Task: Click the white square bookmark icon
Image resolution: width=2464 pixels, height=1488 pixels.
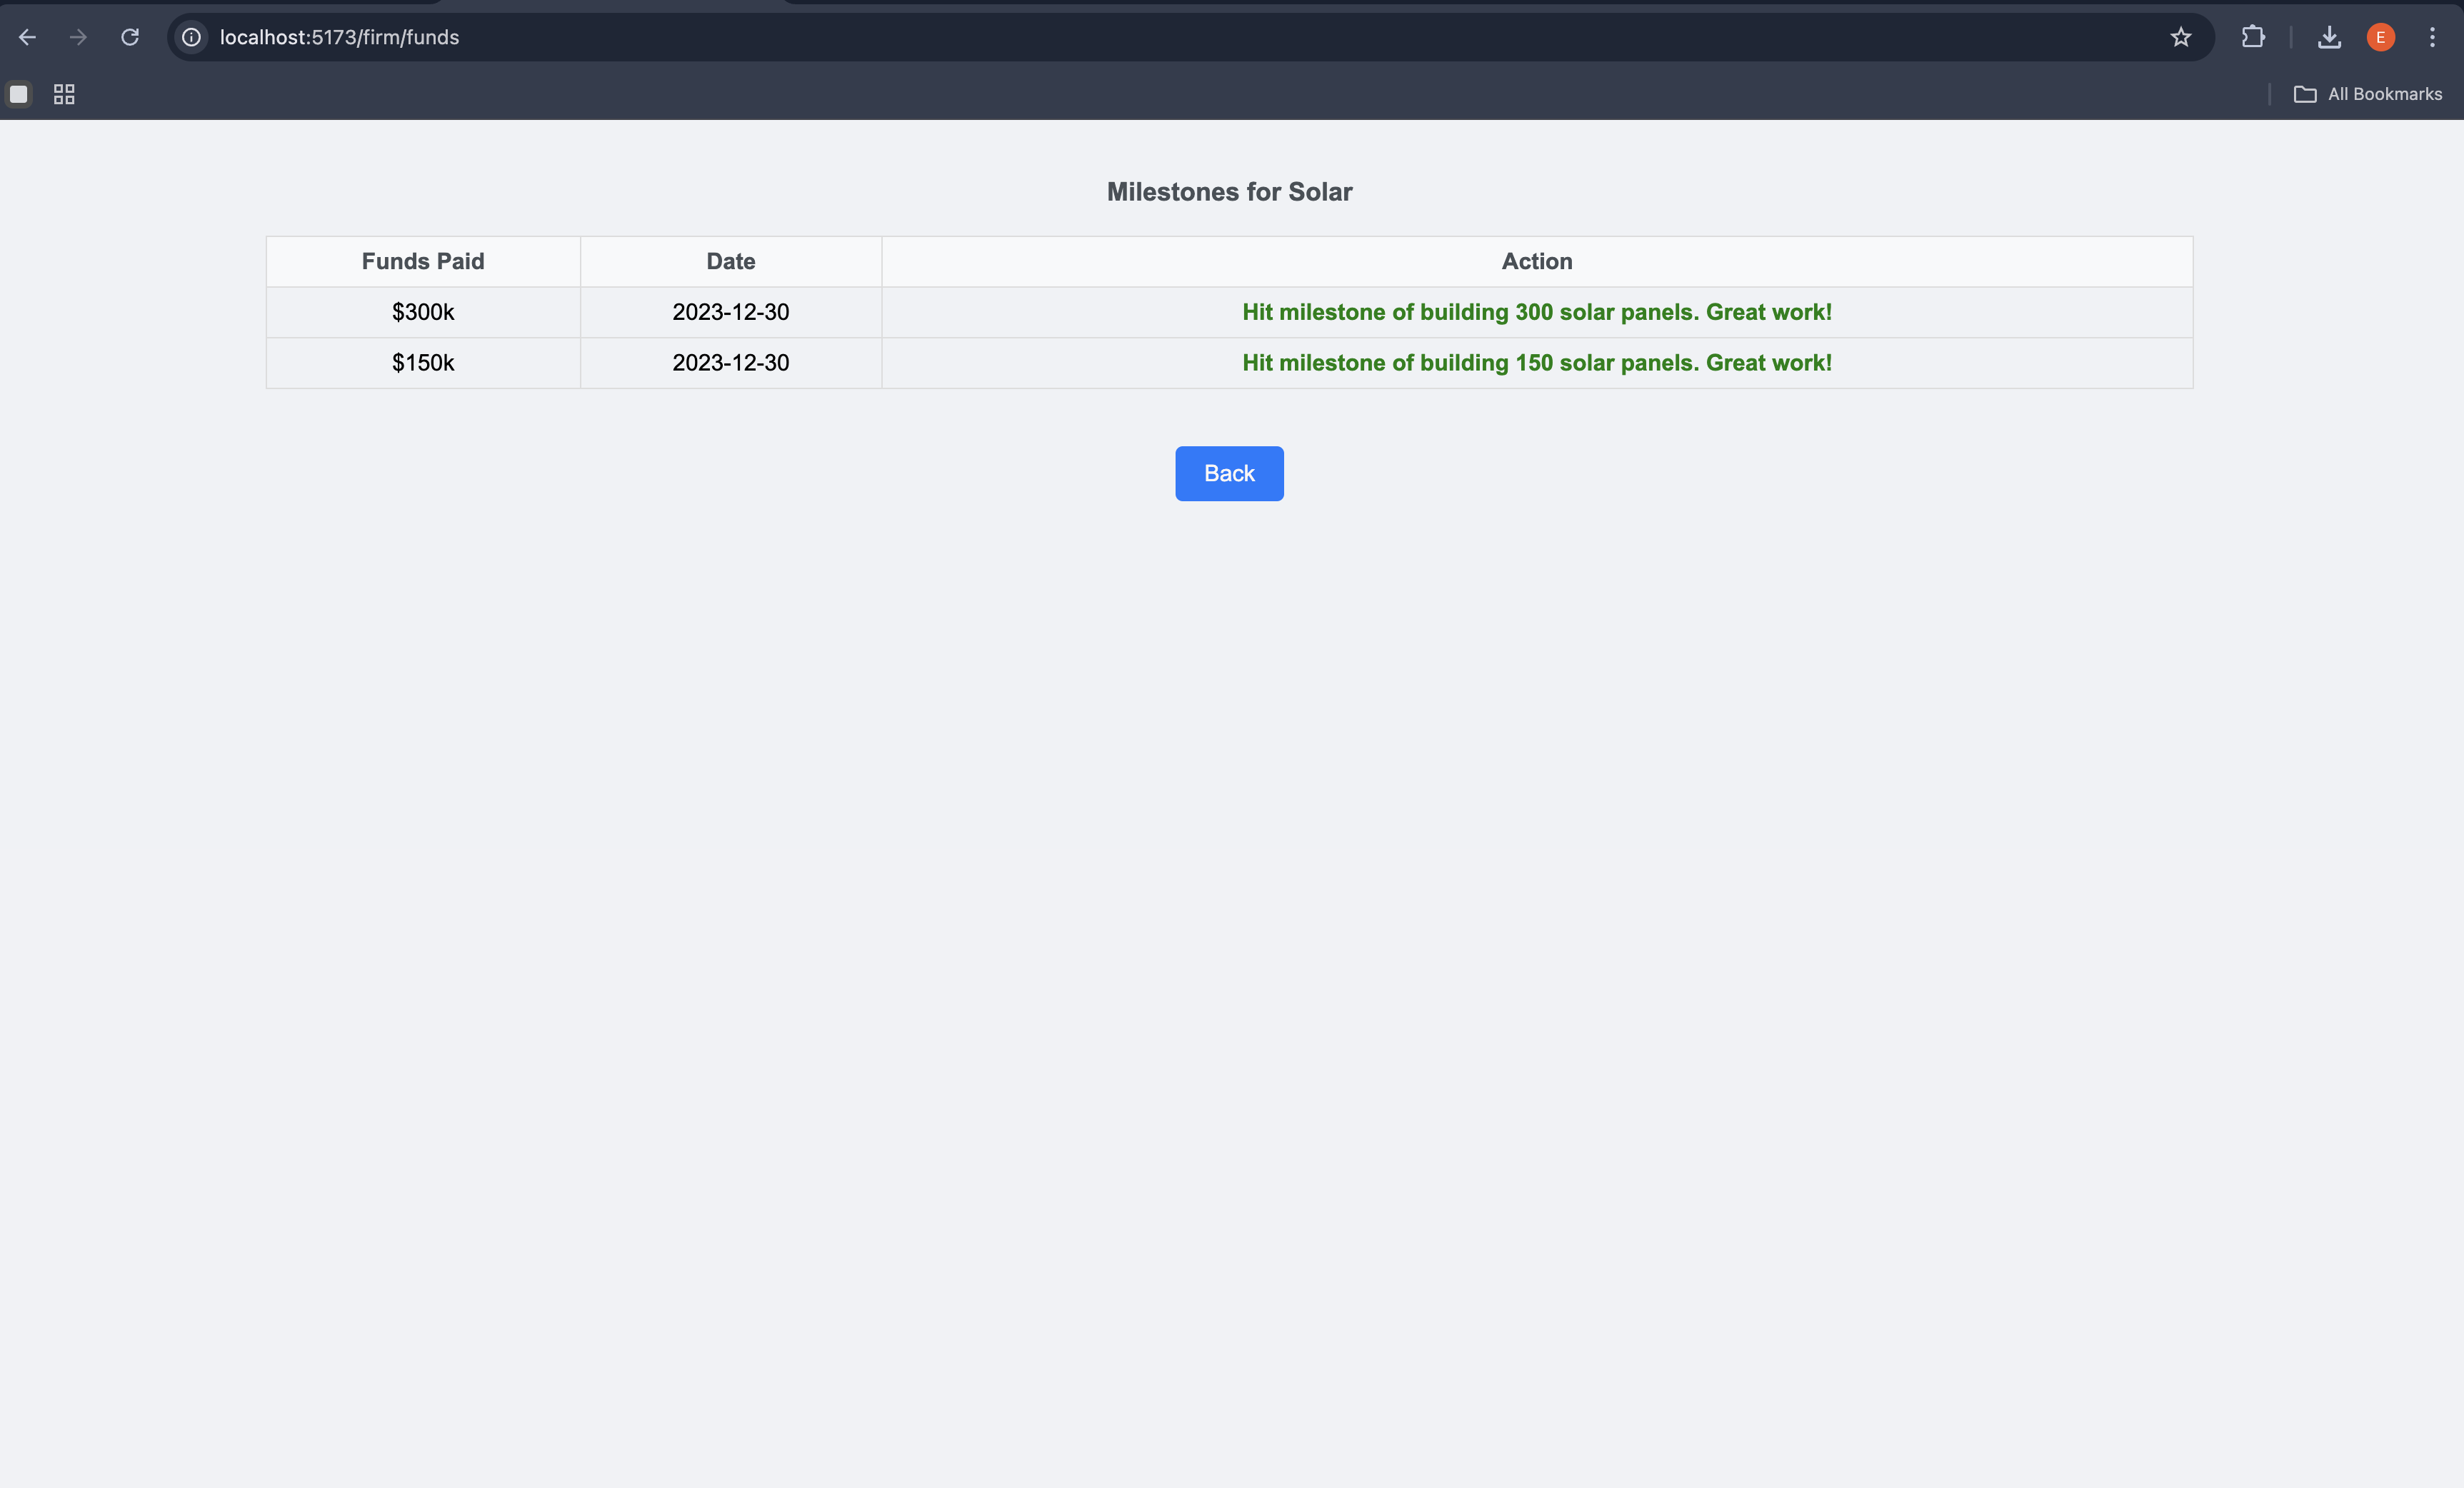Action: [x=19, y=94]
